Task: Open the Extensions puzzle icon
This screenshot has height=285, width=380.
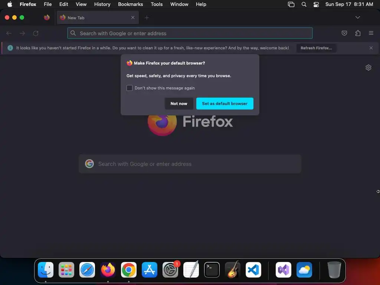Action: click(358, 33)
